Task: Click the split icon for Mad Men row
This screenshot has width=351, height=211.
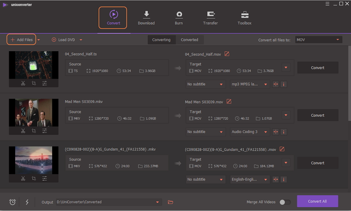Action: 275,132
